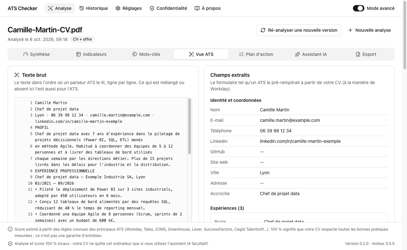
Task: Click the page vertical scrollbar
Action: point(405,35)
